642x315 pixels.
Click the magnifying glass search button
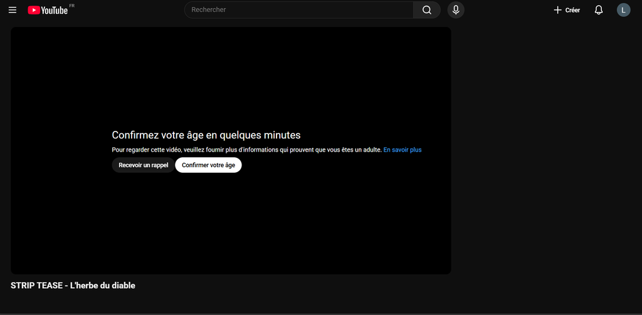click(427, 10)
